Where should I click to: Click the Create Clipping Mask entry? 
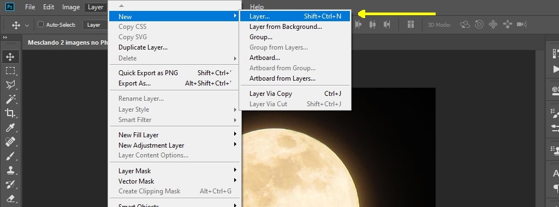(x=175, y=191)
